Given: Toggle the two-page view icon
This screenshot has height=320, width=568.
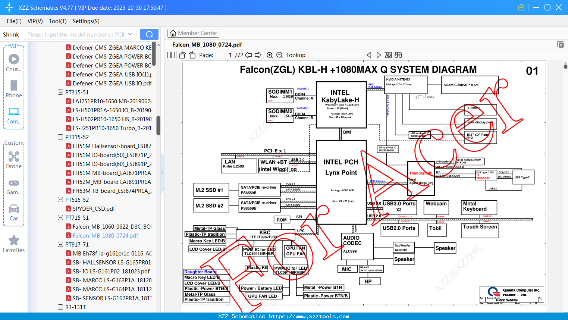Looking at the screenshot, I should pyautogui.click(x=171, y=55).
